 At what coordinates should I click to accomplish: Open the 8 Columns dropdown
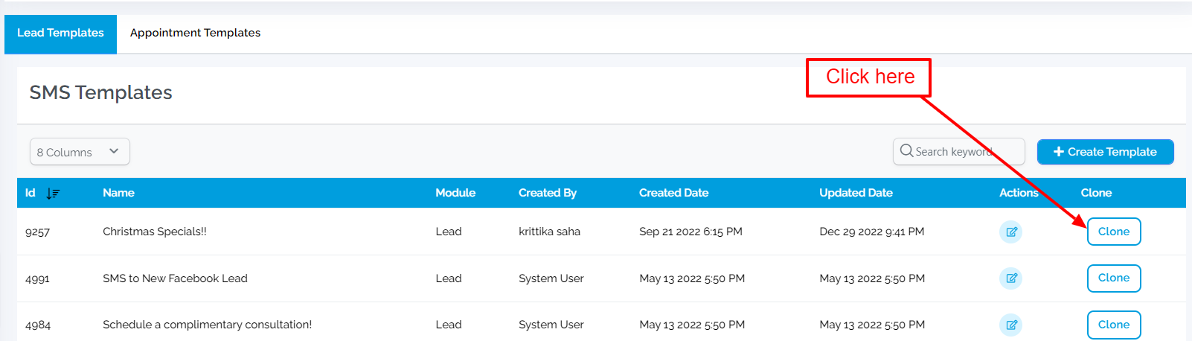80,152
